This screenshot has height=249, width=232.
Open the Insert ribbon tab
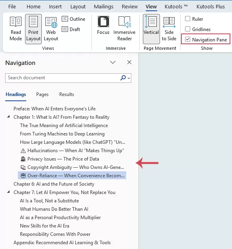(55, 7)
